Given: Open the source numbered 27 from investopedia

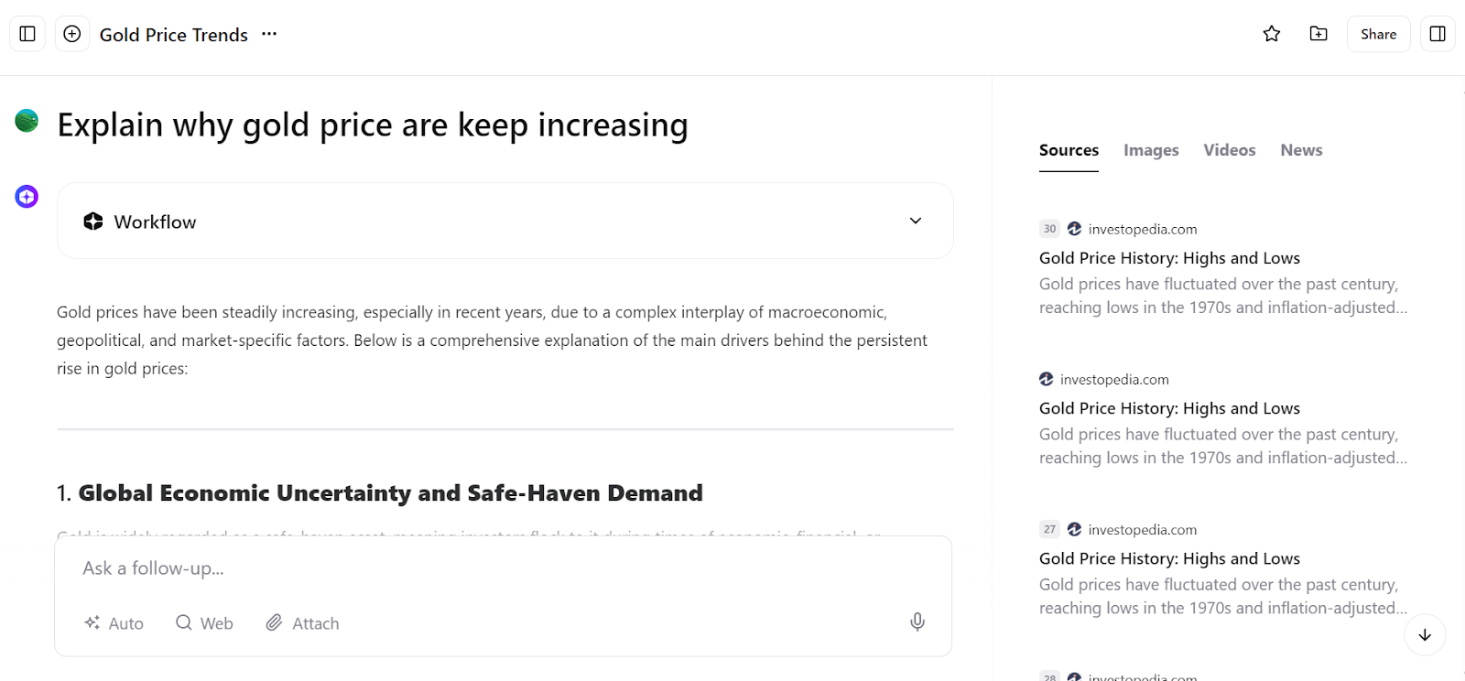Looking at the screenshot, I should (1169, 558).
